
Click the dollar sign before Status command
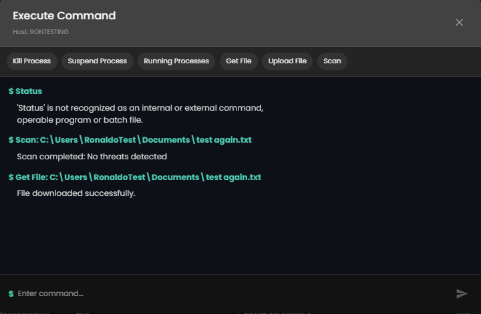pyautogui.click(x=11, y=91)
